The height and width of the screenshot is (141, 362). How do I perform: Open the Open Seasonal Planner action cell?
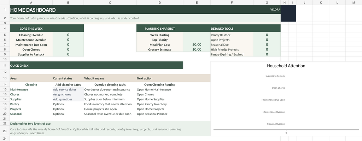pyautogui.click(x=160, y=114)
